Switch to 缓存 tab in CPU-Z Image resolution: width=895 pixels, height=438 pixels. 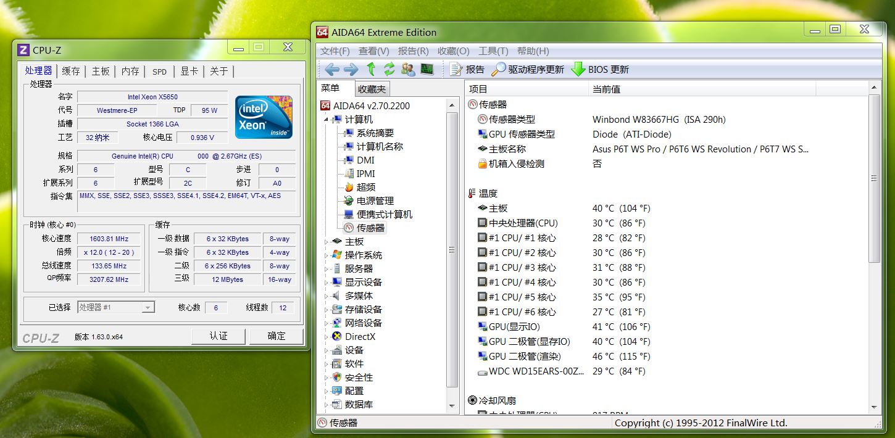(71, 71)
